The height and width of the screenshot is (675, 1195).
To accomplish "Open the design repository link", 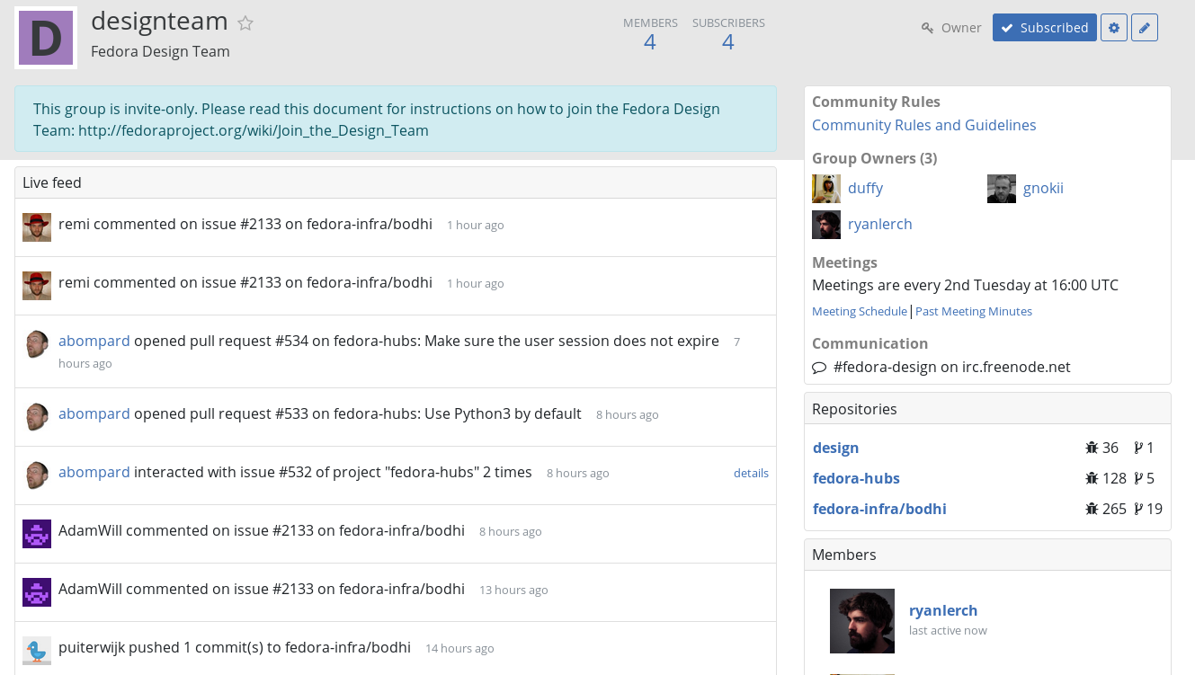I will click(836, 448).
